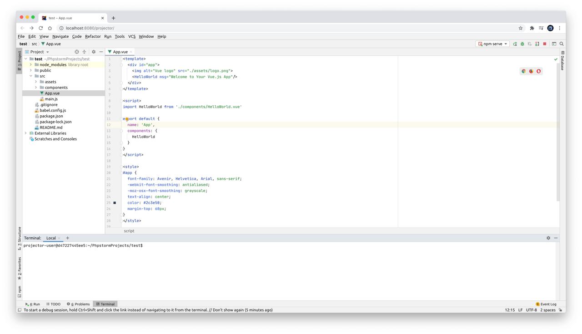This screenshot has width=582, height=334.
Task: Expand External Libraries node
Action: pyautogui.click(x=26, y=133)
